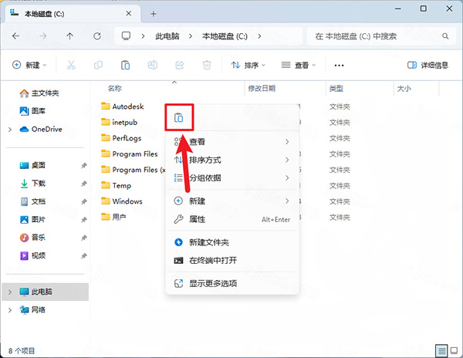
Task: Click the share icon in toolbar
Action: pos(180,65)
